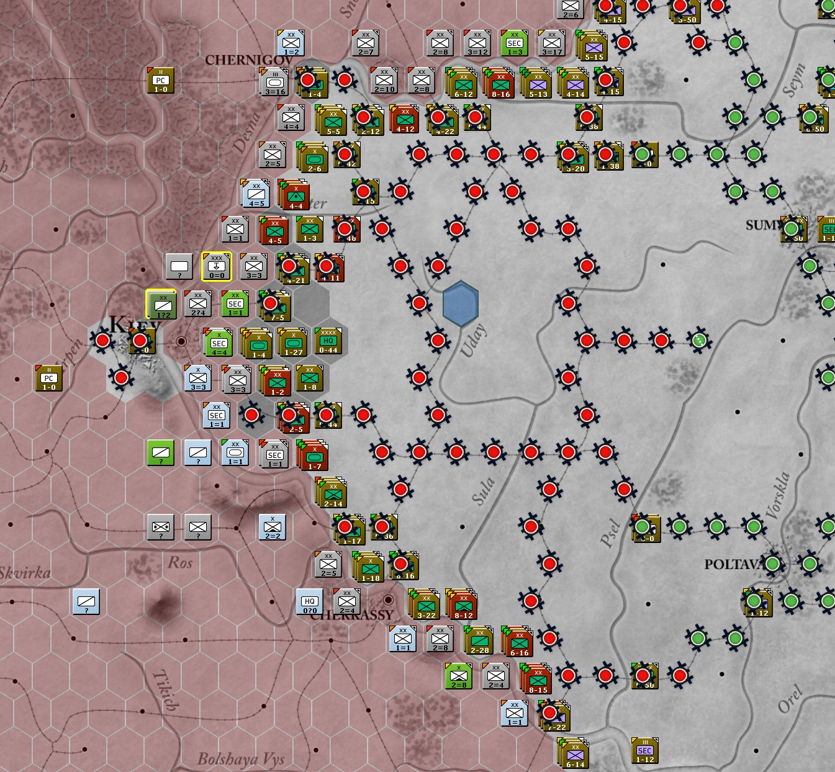Click the olive 7-5 unit stack

point(275,306)
